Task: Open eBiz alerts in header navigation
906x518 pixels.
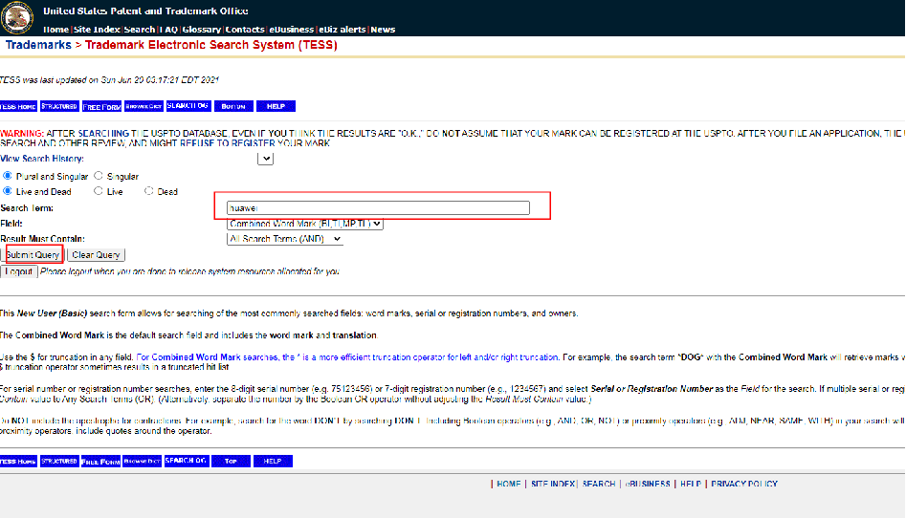Action: (343, 30)
